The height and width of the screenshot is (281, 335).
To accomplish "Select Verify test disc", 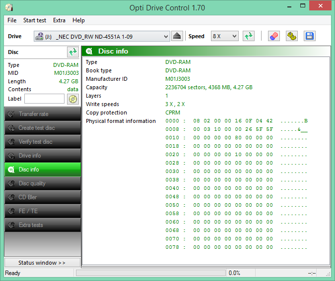I will pyautogui.click(x=43, y=142).
